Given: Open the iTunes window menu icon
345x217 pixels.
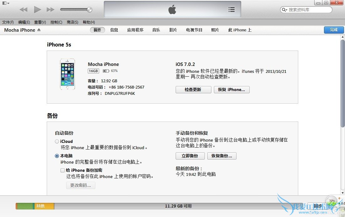Looking at the screenshot, I should click(6, 3).
